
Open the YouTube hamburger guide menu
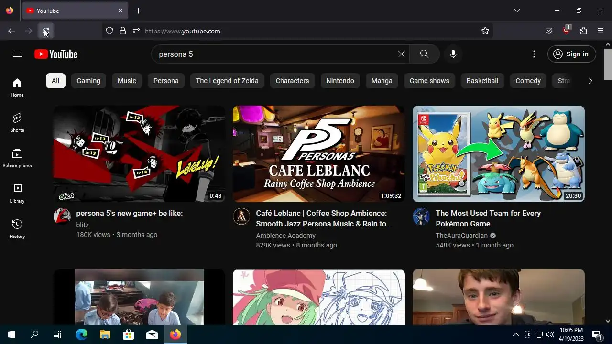[x=17, y=54]
